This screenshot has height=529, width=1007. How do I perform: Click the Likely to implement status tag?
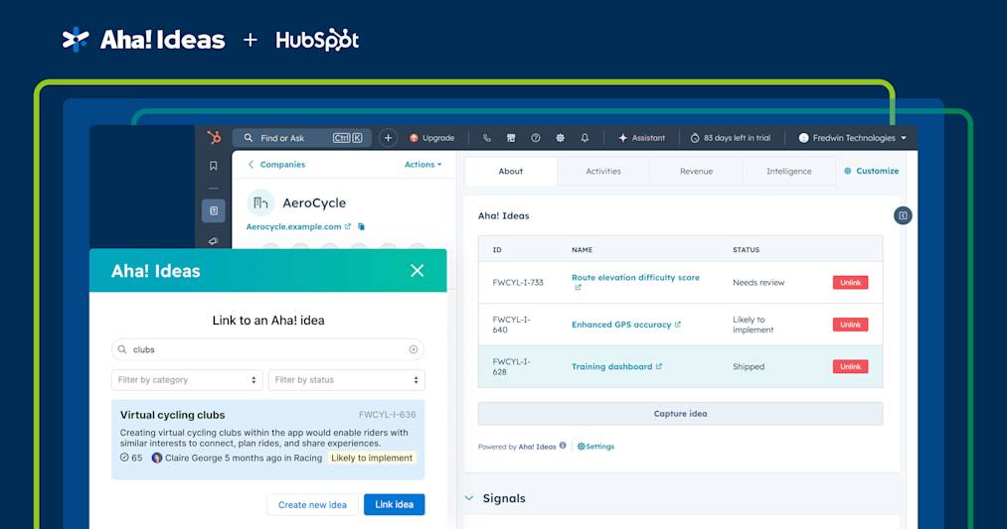(x=372, y=458)
